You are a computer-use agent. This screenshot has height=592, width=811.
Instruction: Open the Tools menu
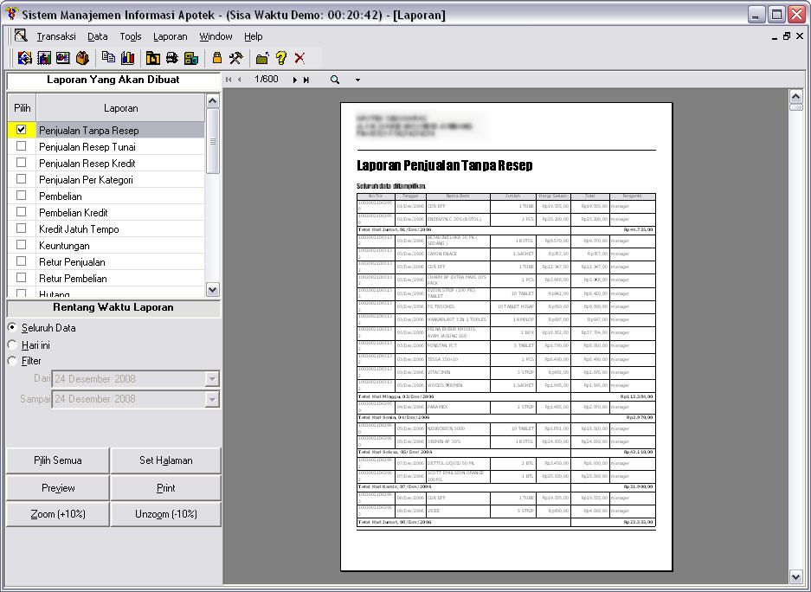[131, 36]
